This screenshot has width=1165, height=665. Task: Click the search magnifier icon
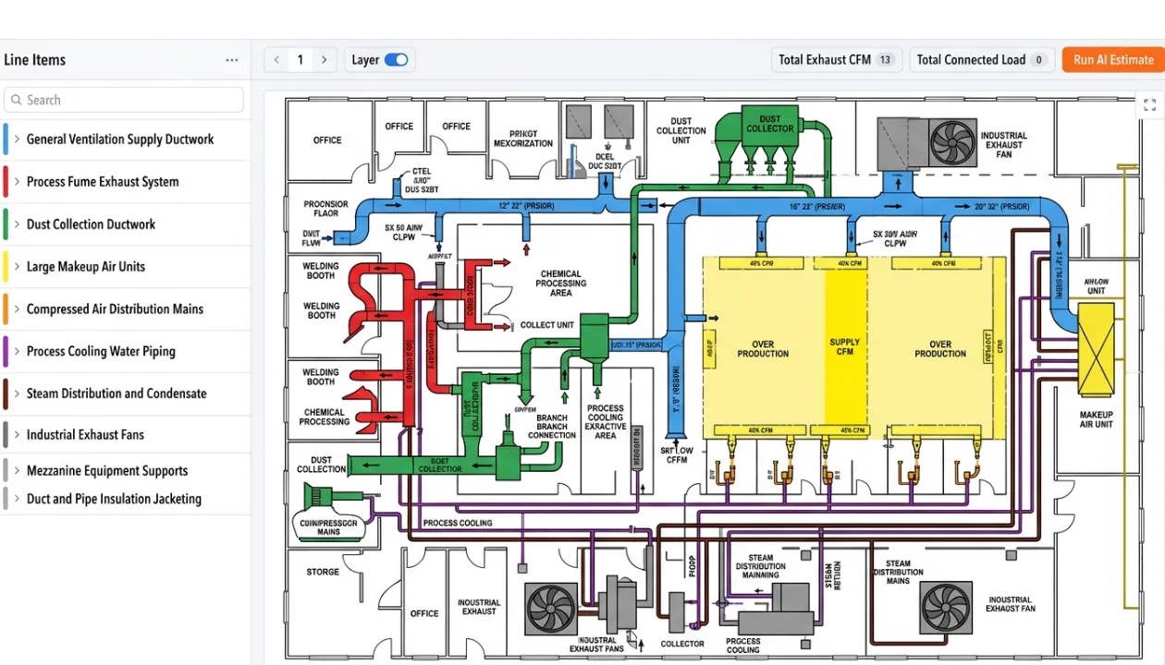(16, 100)
